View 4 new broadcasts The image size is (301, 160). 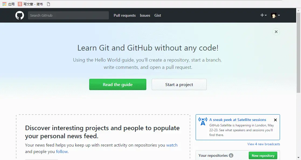pyautogui.click(x=264, y=144)
